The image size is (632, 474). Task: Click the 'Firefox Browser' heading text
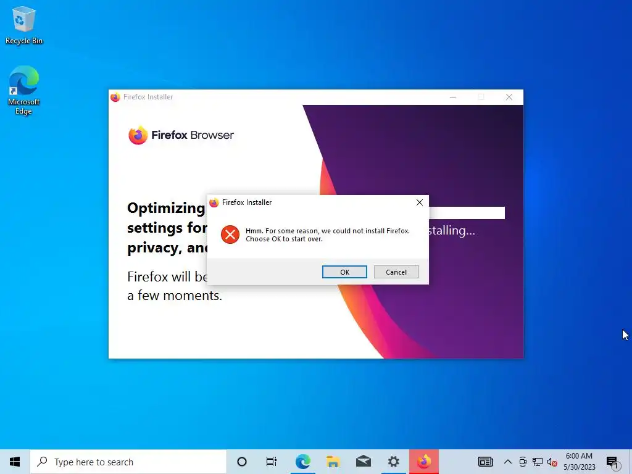[x=193, y=135]
